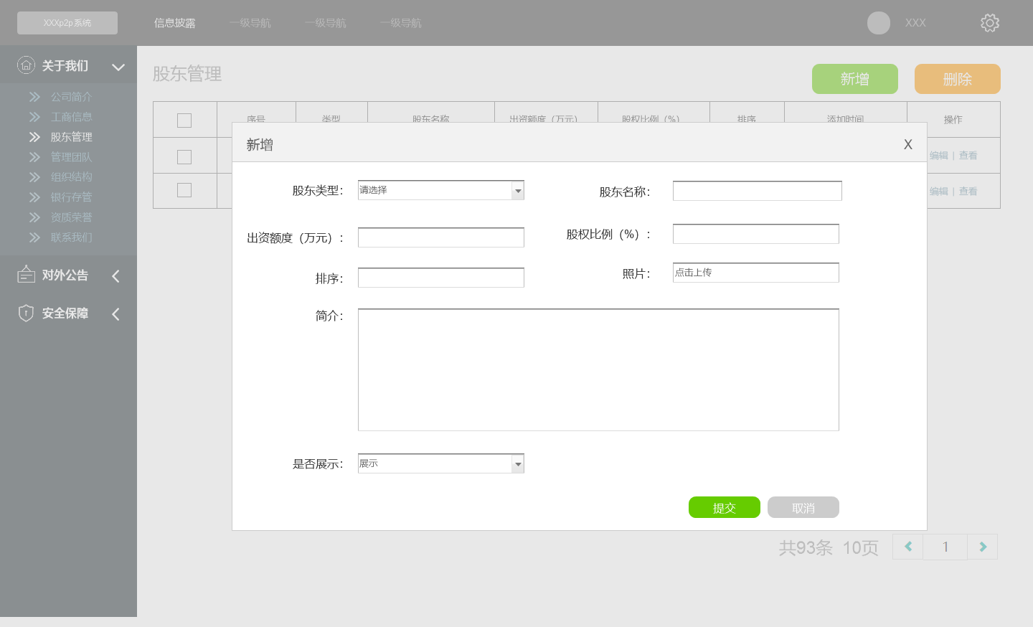1033x627 pixels.
Task: Click the double-arrow icon beside 公司简介
Action: tap(34, 97)
